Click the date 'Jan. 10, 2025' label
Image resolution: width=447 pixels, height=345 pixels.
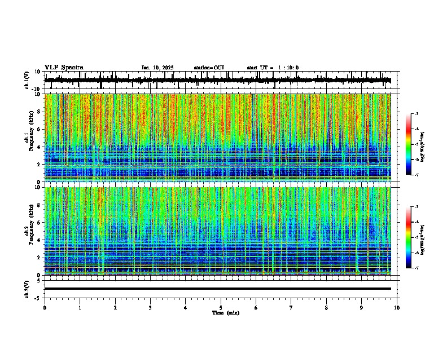pos(157,68)
